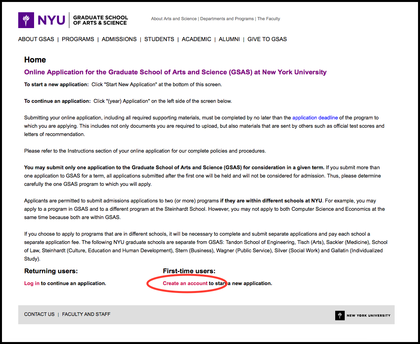The image size is (420, 344).
Task: Open the ACADEMIC menu item
Action: click(197, 39)
